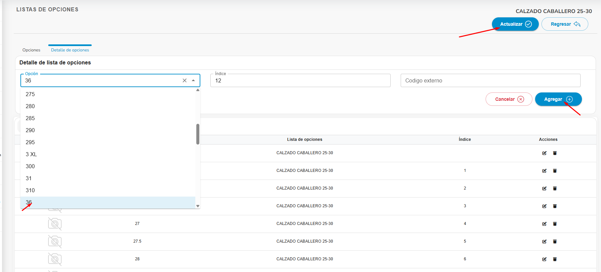601x272 pixels.
Task: Click the Acciones column header
Action: [x=548, y=140]
